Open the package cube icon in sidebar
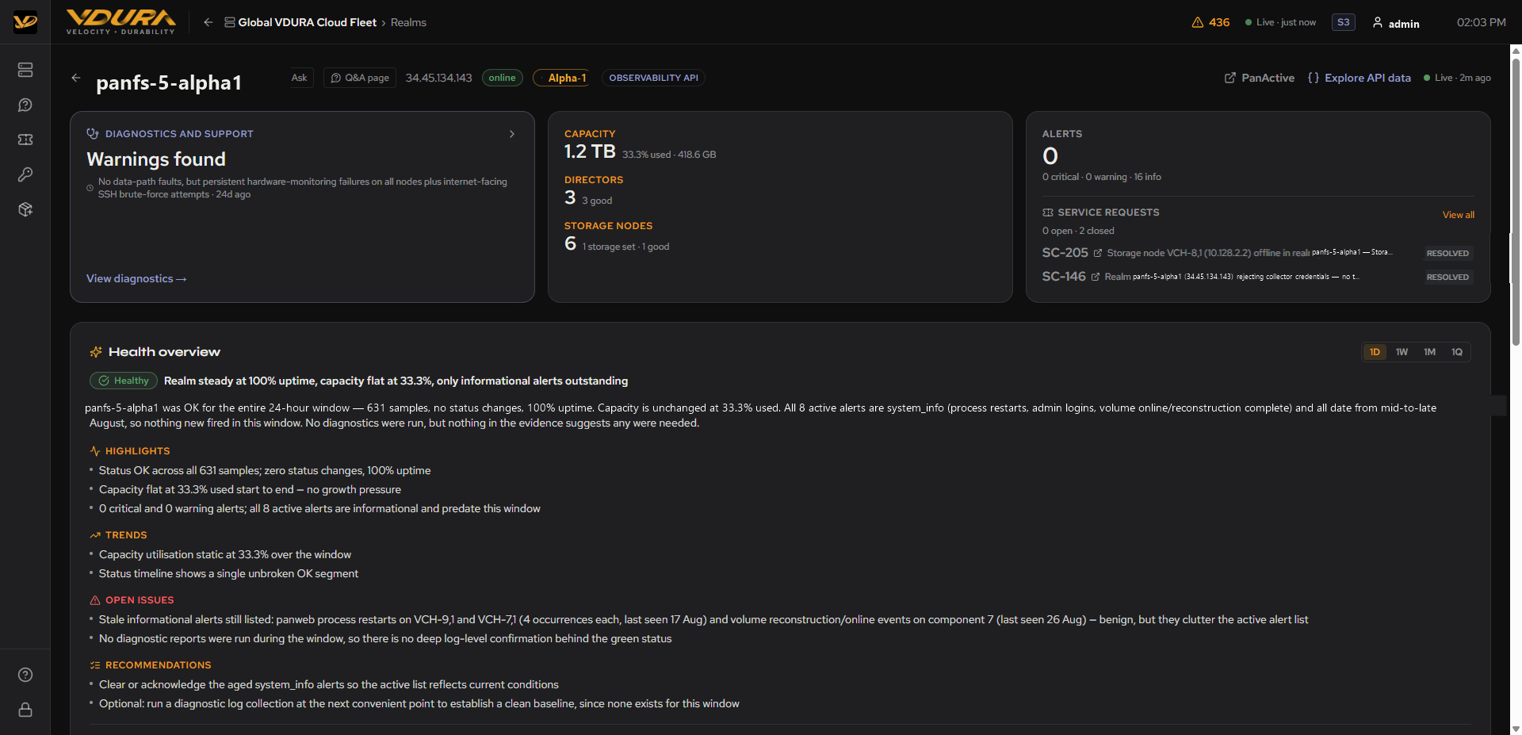 25,209
